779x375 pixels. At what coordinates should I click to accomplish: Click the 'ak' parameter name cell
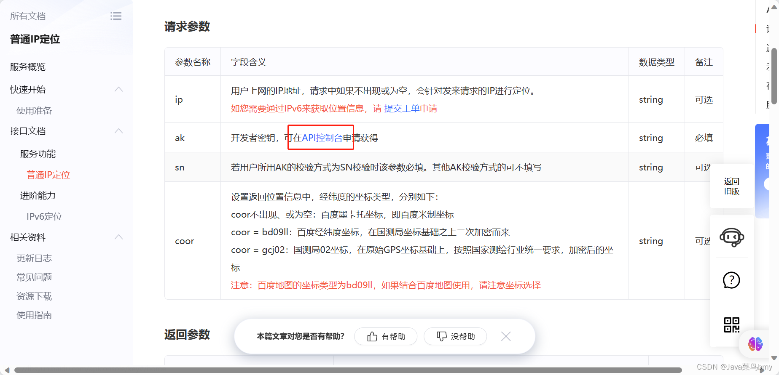pos(193,138)
